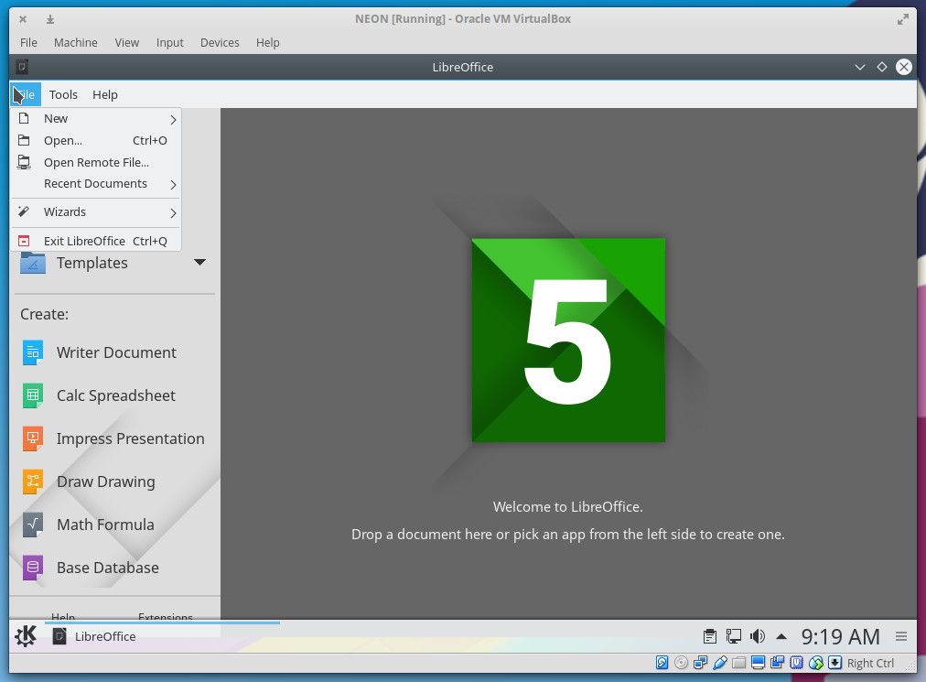926x682 pixels.
Task: Click VirtualBox mouse integration status icon
Action: click(x=815, y=663)
